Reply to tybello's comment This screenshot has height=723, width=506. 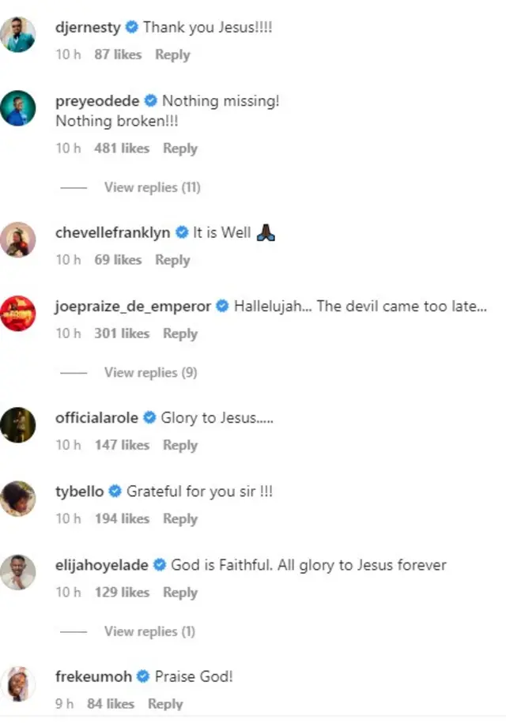(x=179, y=519)
